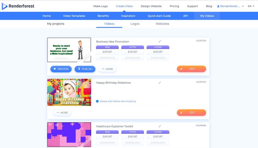Rename Business Idea Promotion with pencil icon
258x148 pixels.
160,42
